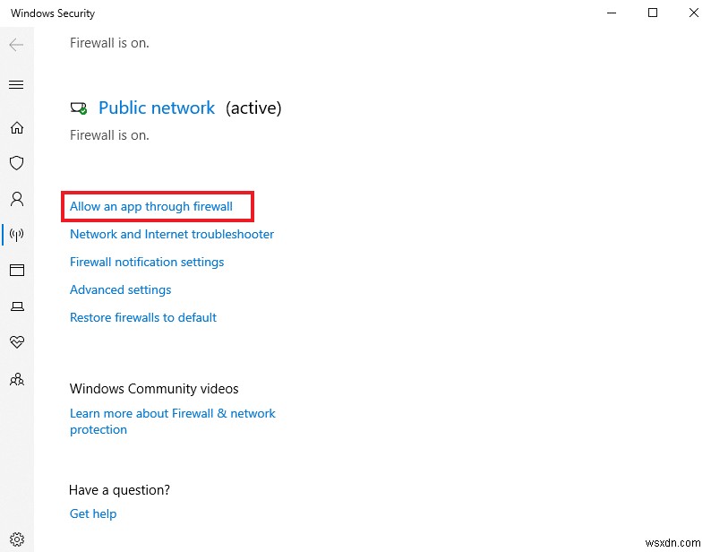Go back using the back arrow

[16, 44]
